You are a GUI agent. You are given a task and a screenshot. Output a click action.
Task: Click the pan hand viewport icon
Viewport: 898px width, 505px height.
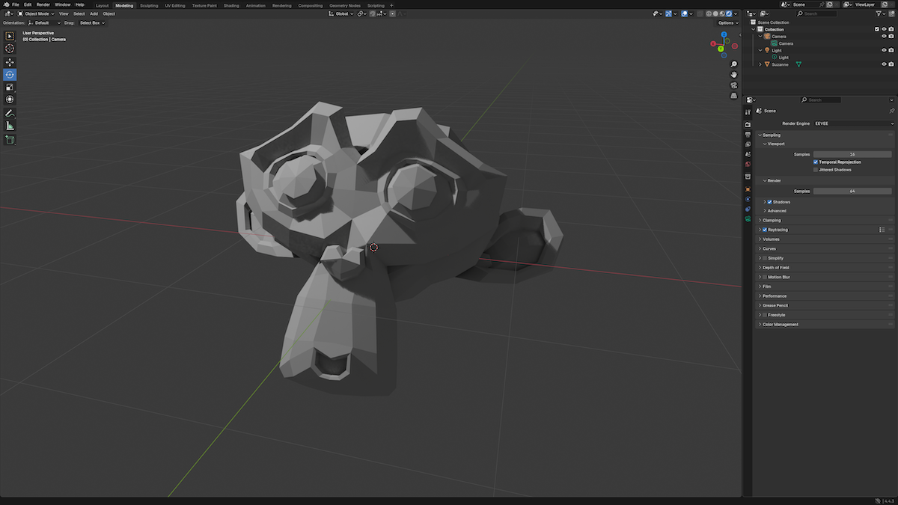(x=734, y=75)
